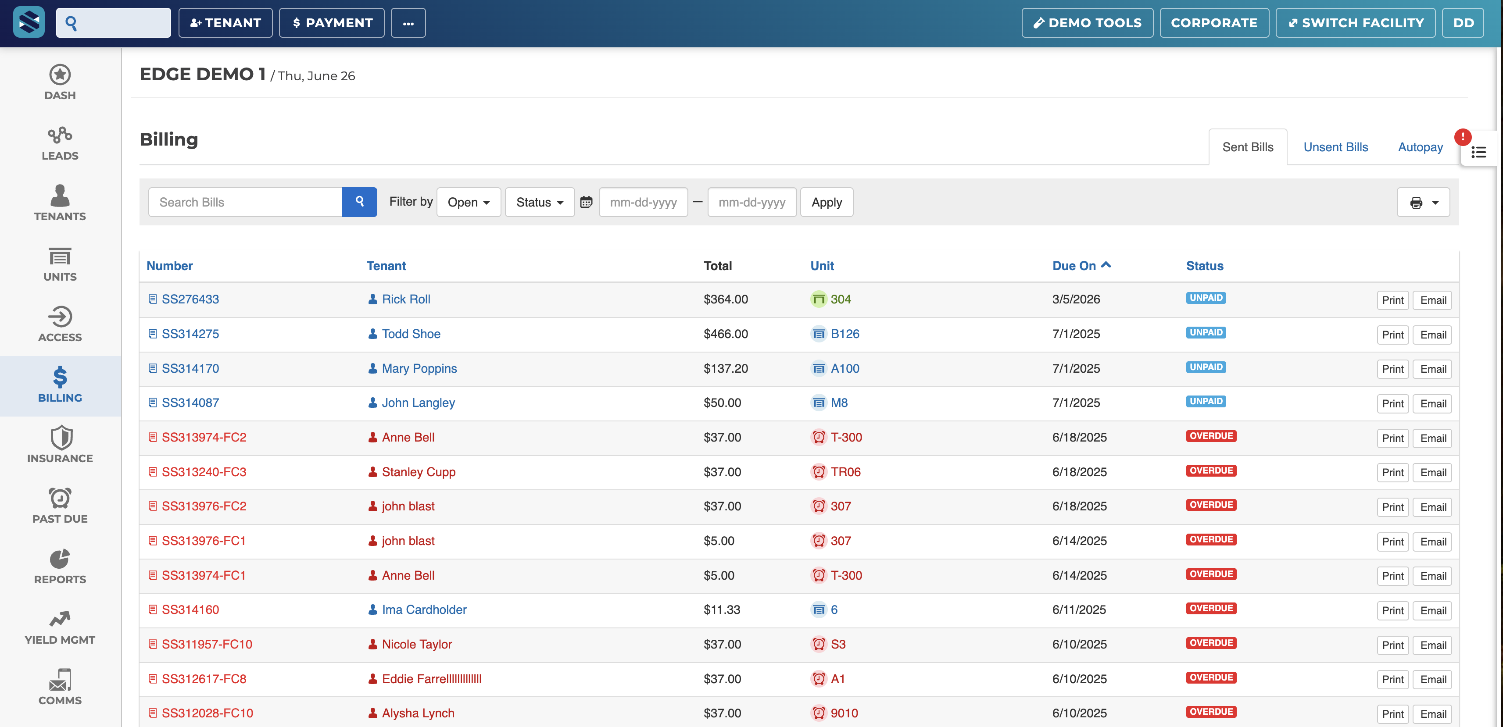Viewport: 1503px width, 727px height.
Task: Open the Access control section
Action: pyautogui.click(x=60, y=325)
